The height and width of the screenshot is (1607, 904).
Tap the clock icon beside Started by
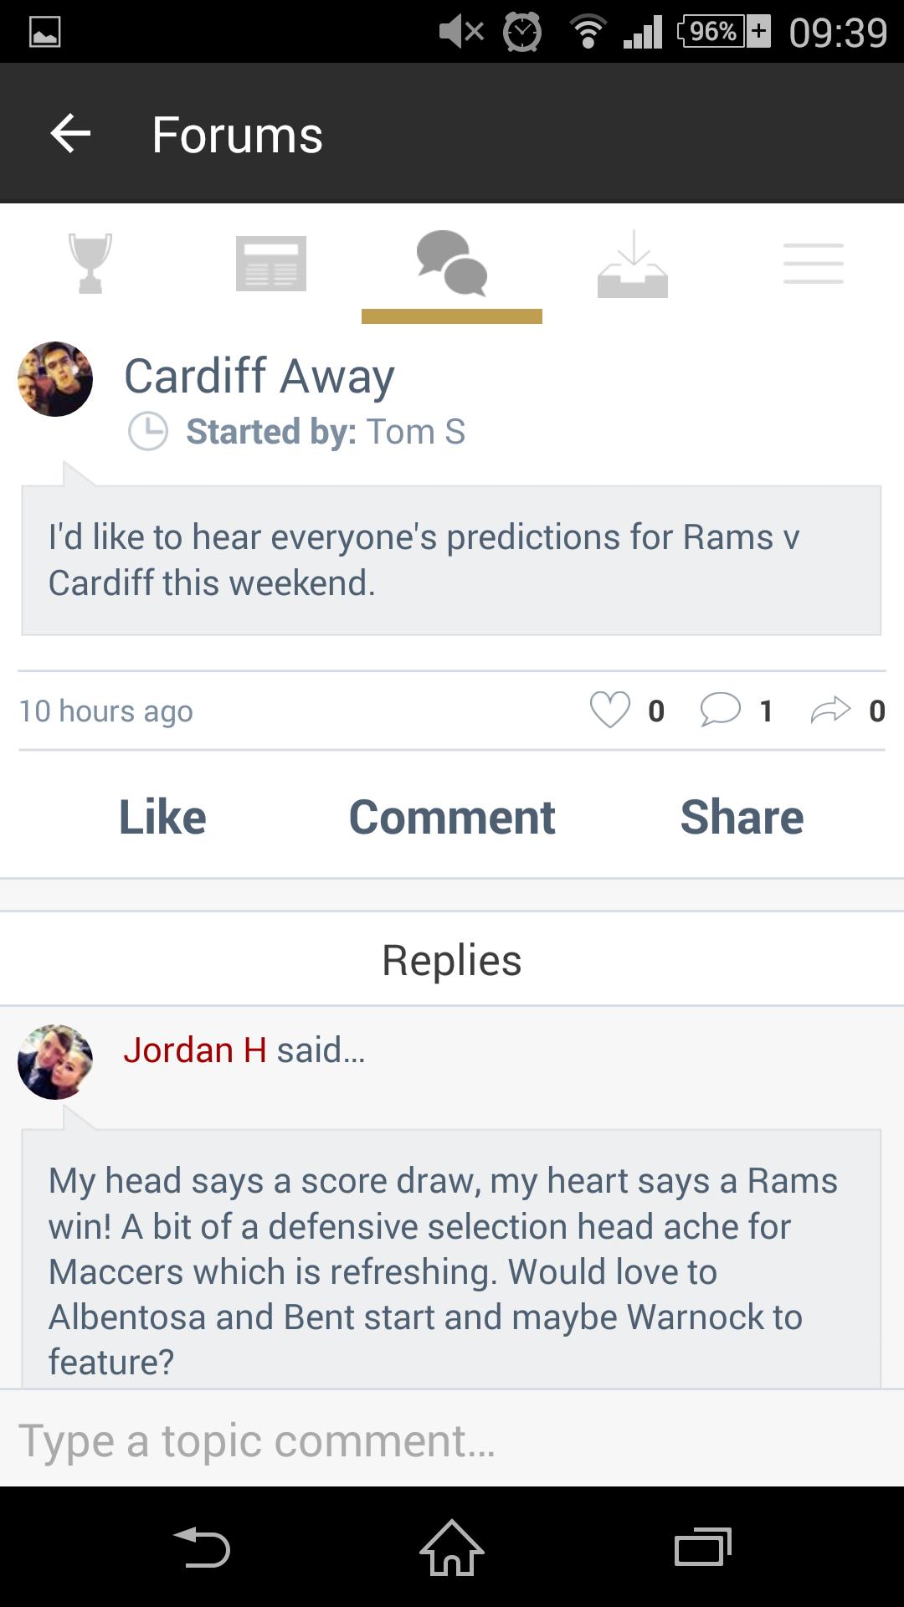149,432
